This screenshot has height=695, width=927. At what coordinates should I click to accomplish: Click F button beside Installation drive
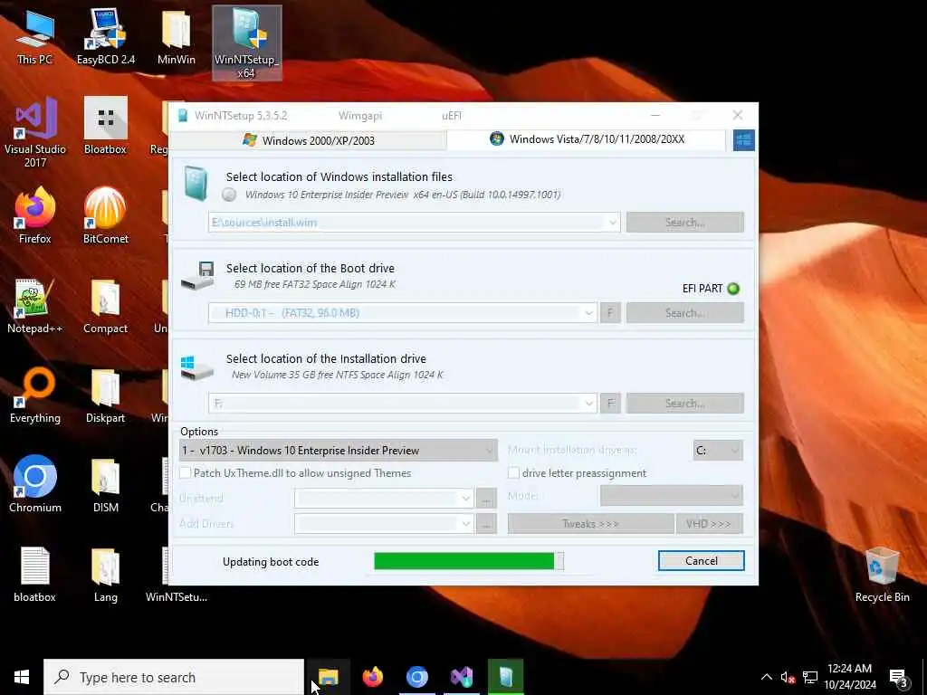coord(610,403)
